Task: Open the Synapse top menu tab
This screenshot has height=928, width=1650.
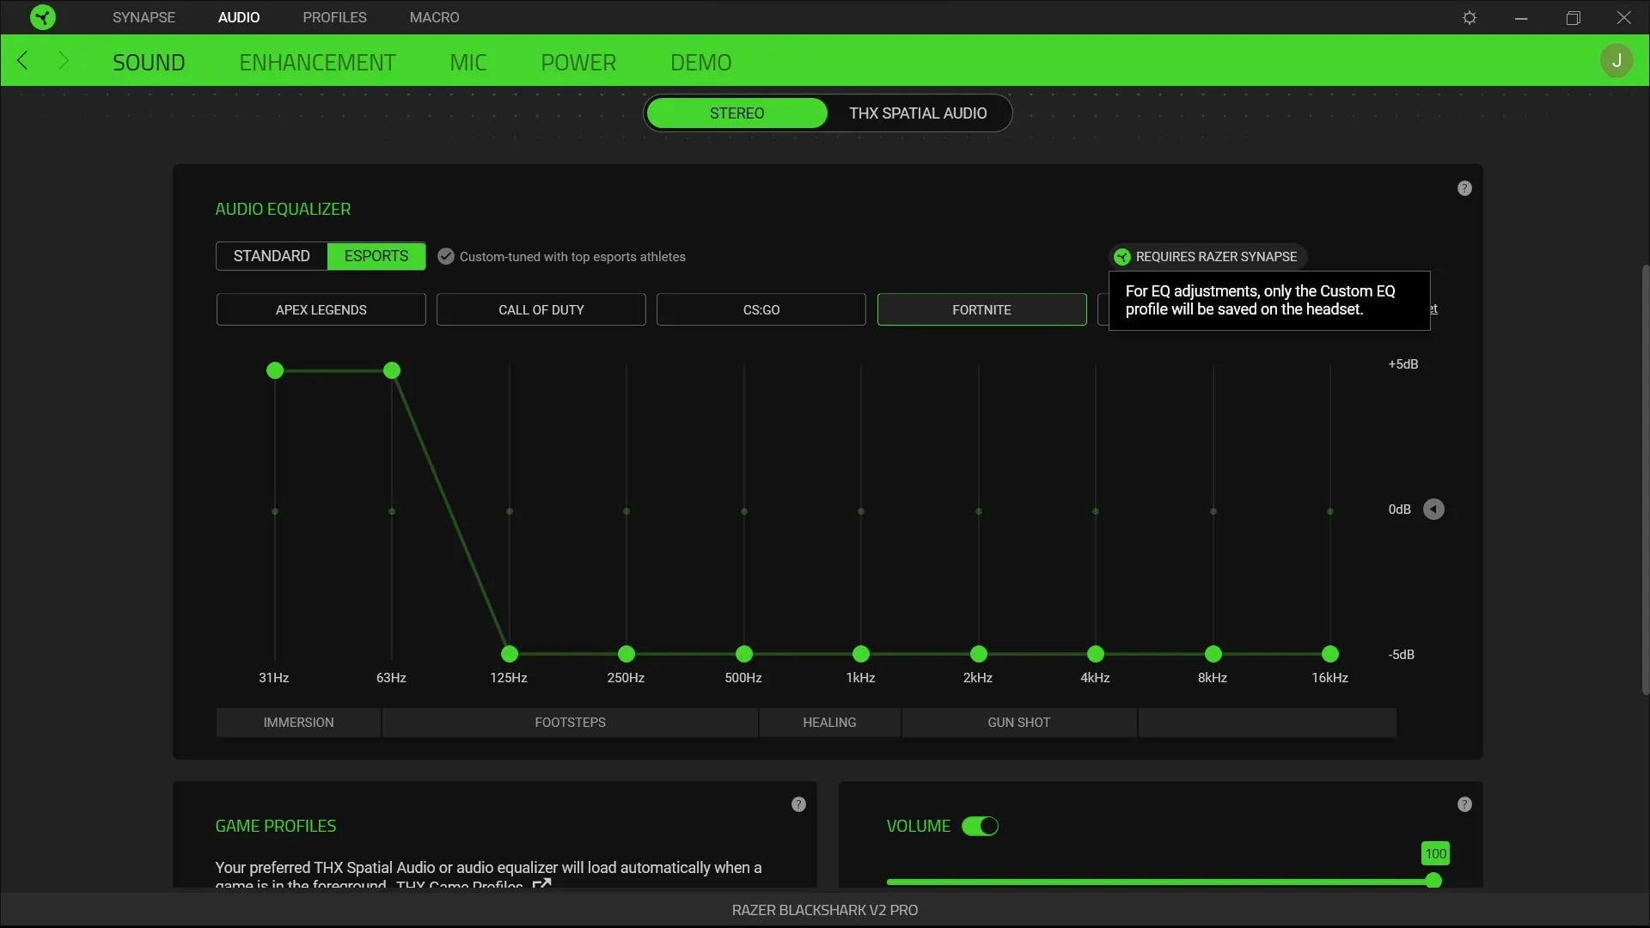Action: point(144,17)
